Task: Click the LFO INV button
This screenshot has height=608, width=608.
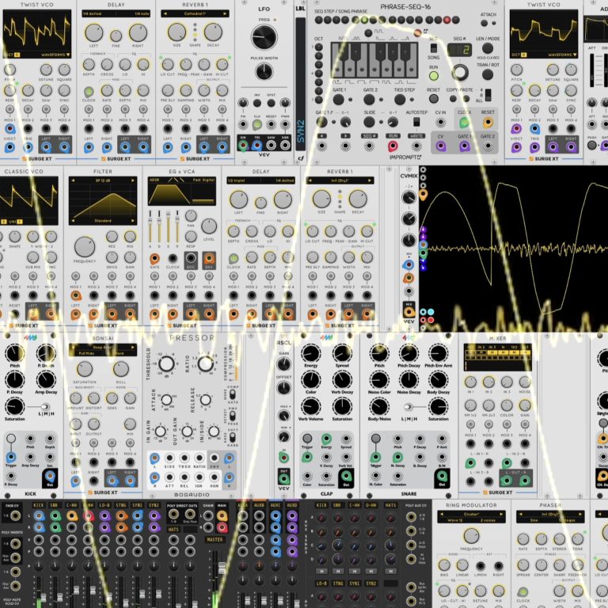Action: point(256,103)
